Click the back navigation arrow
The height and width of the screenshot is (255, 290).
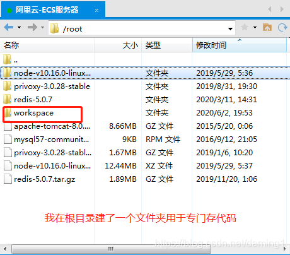(x=9, y=27)
